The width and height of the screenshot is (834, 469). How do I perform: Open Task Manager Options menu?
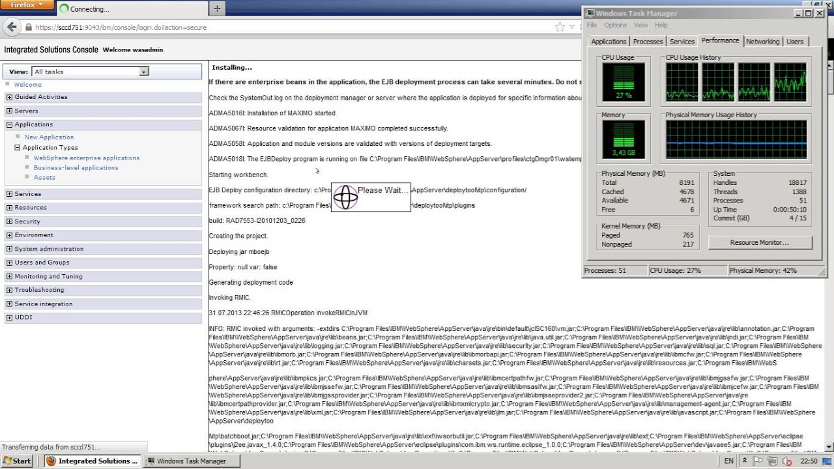pyautogui.click(x=615, y=25)
